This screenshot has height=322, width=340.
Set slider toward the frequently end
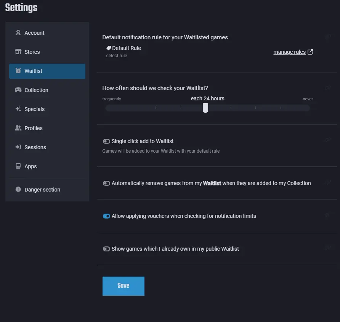[x=108, y=108]
